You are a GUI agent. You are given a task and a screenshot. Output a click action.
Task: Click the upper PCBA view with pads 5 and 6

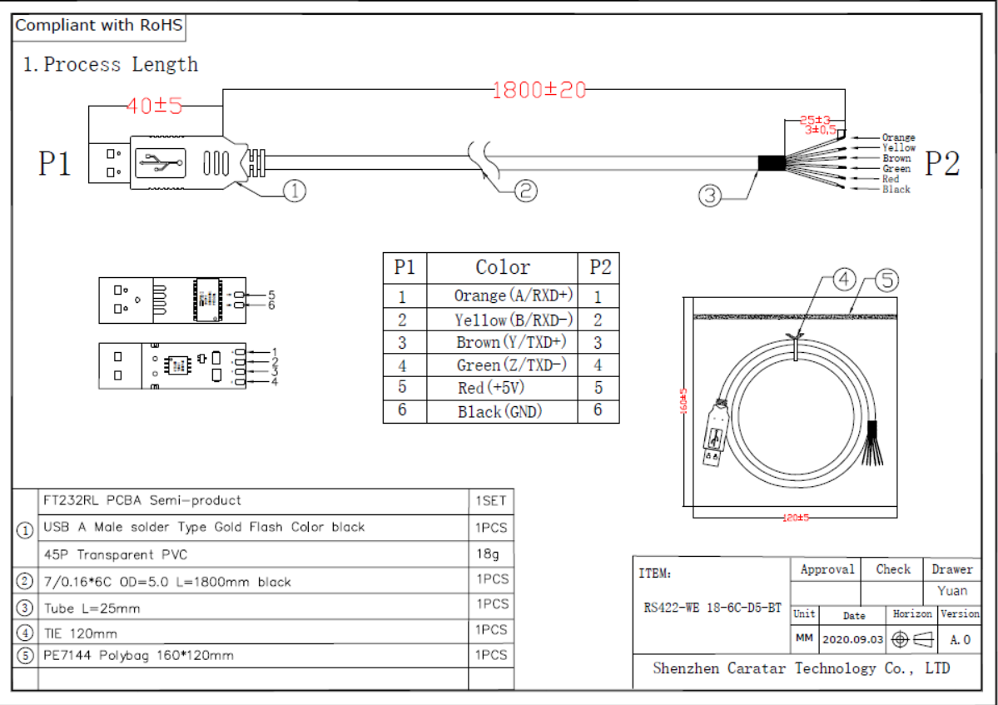click(171, 300)
